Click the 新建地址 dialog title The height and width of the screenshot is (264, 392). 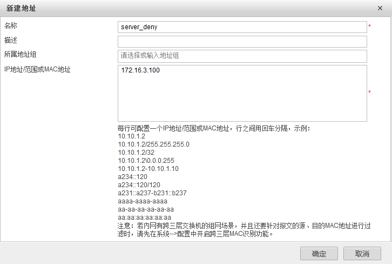(x=21, y=8)
